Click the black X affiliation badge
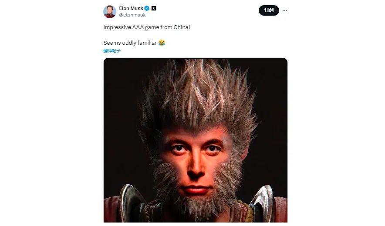385x226 pixels. pos(154,8)
